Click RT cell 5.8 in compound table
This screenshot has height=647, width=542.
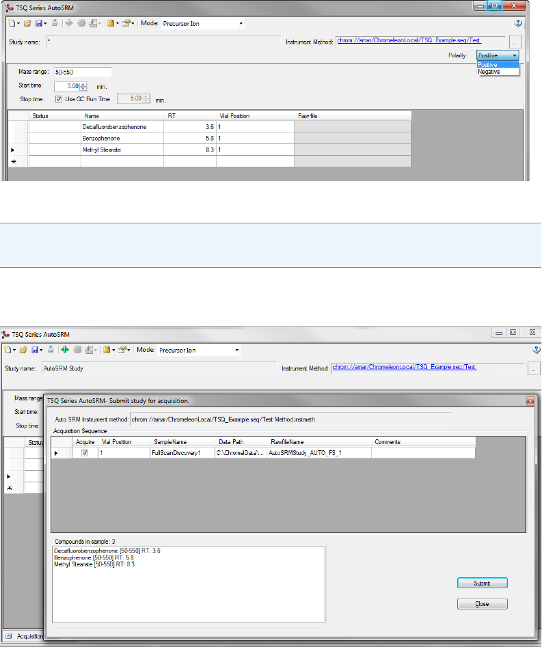click(190, 138)
